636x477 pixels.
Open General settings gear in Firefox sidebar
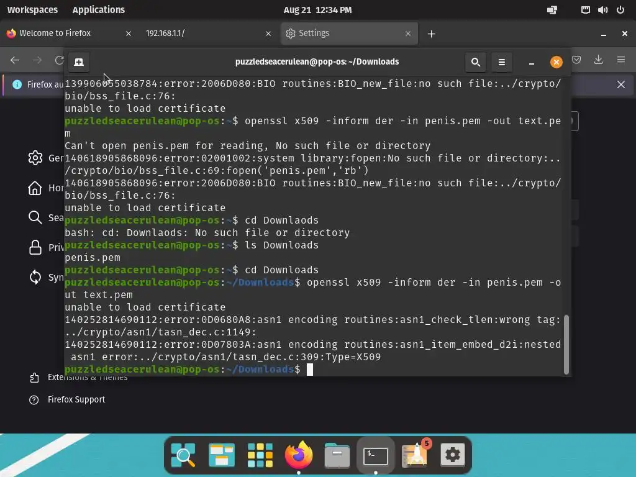(35, 158)
